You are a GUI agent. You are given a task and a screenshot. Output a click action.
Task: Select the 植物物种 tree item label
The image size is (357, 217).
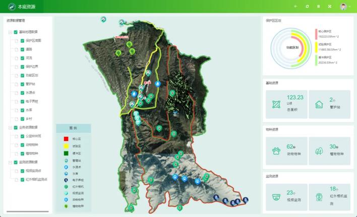[32, 154]
